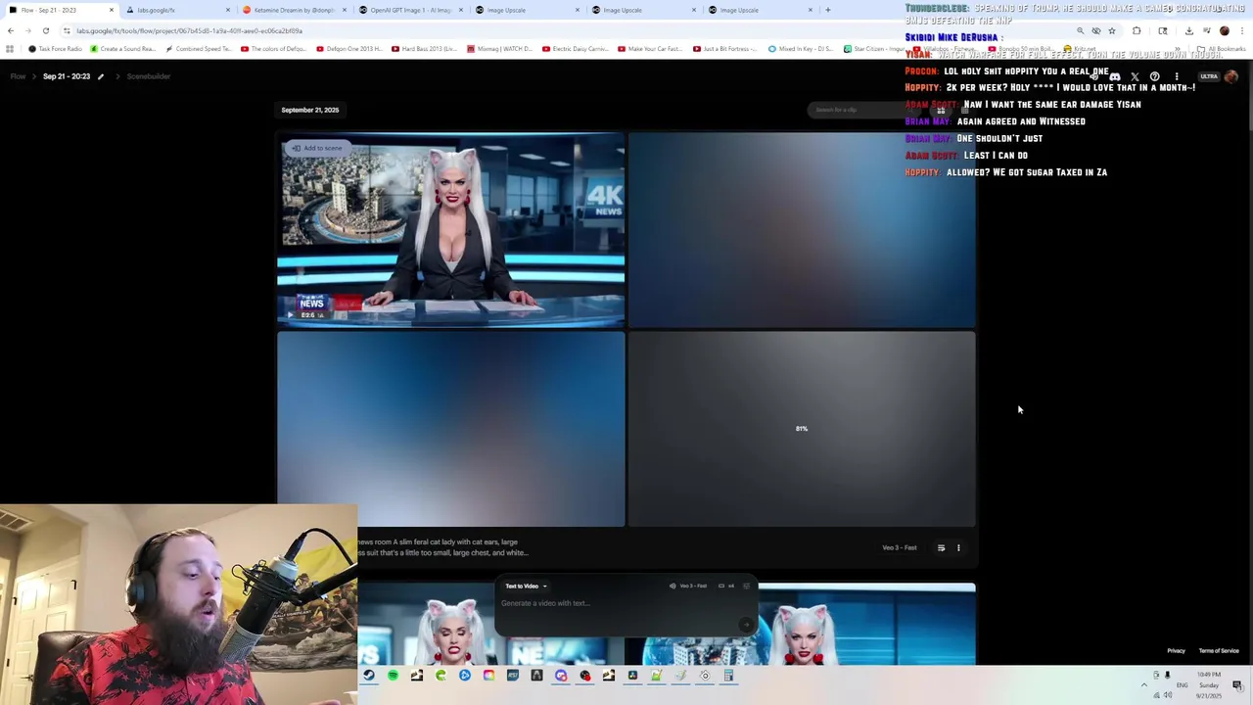Open Terms of Service link

coord(1219,650)
